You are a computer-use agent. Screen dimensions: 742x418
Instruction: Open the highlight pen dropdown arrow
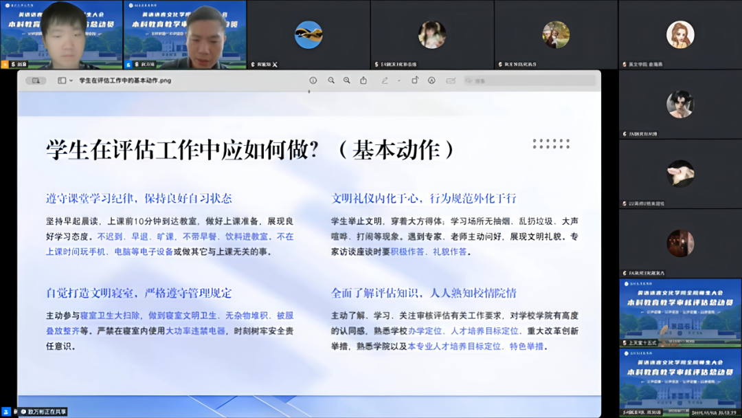click(x=398, y=80)
